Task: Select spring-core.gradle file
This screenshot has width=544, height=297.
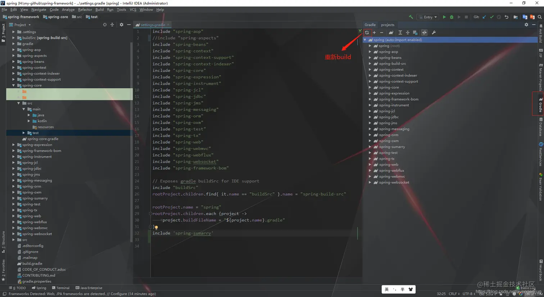Action: (x=40, y=139)
